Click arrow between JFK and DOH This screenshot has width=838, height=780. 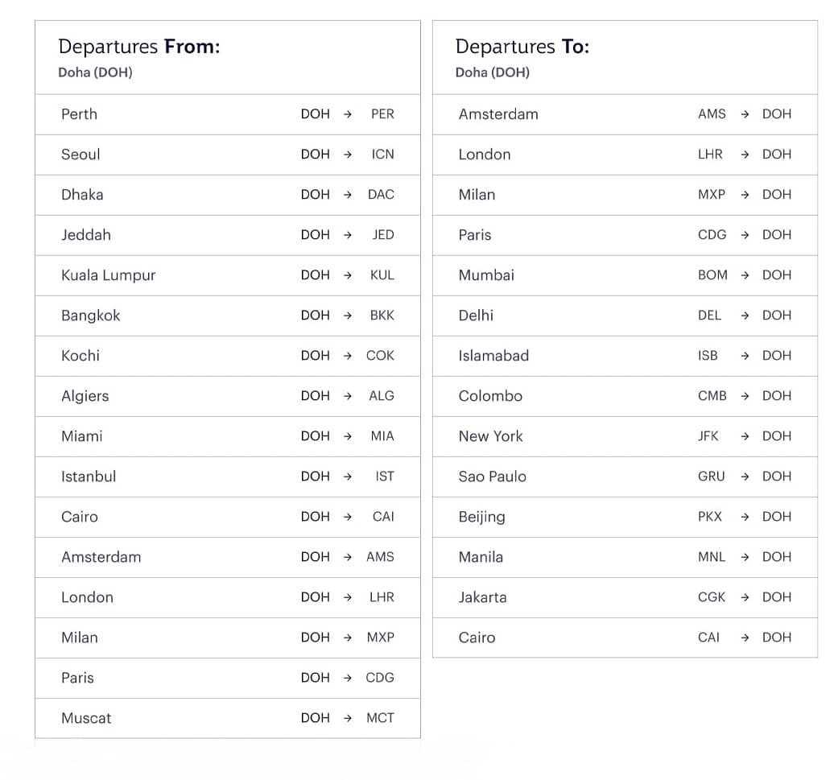pyautogui.click(x=745, y=436)
